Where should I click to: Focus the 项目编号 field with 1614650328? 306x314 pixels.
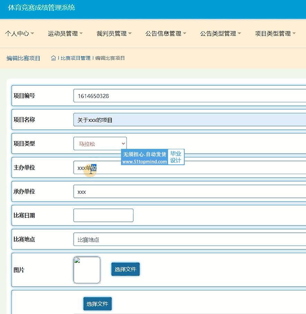pyautogui.click(x=189, y=96)
